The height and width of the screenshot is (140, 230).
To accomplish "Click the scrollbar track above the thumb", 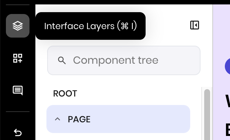I will 207,88.
